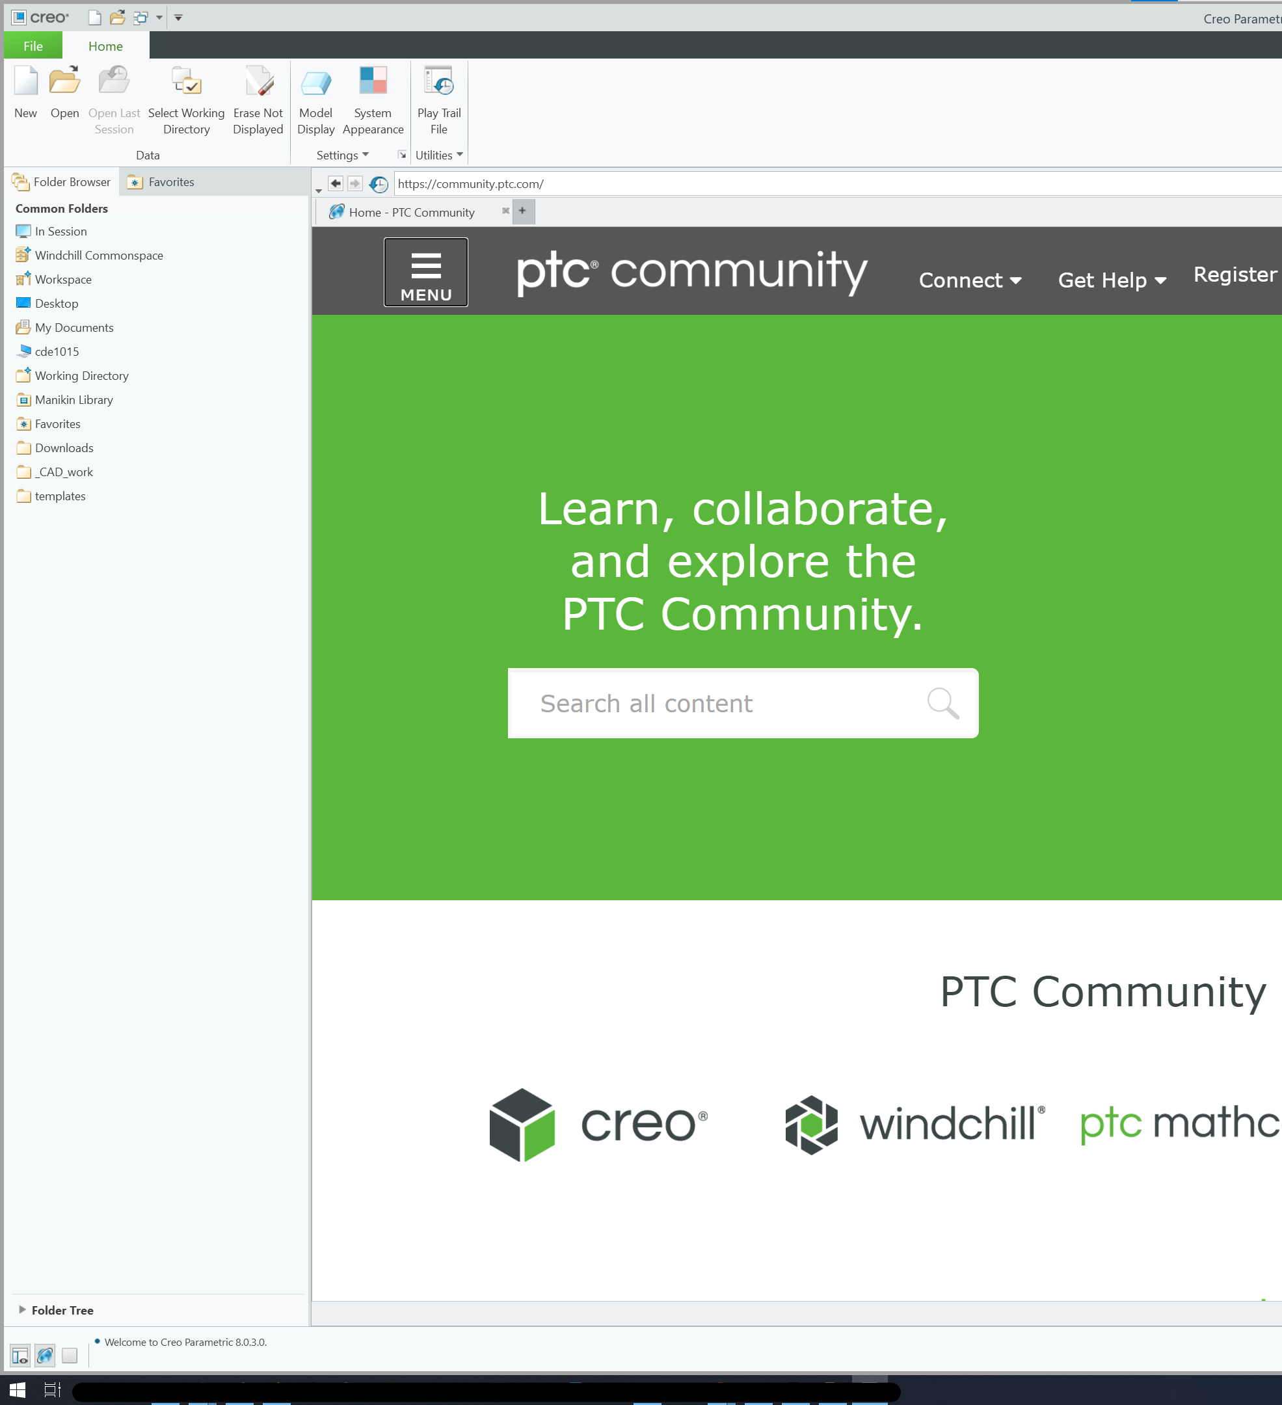This screenshot has height=1405, width=1282.
Task: Switch to the Favorites tab in the navigator
Action: point(170,181)
